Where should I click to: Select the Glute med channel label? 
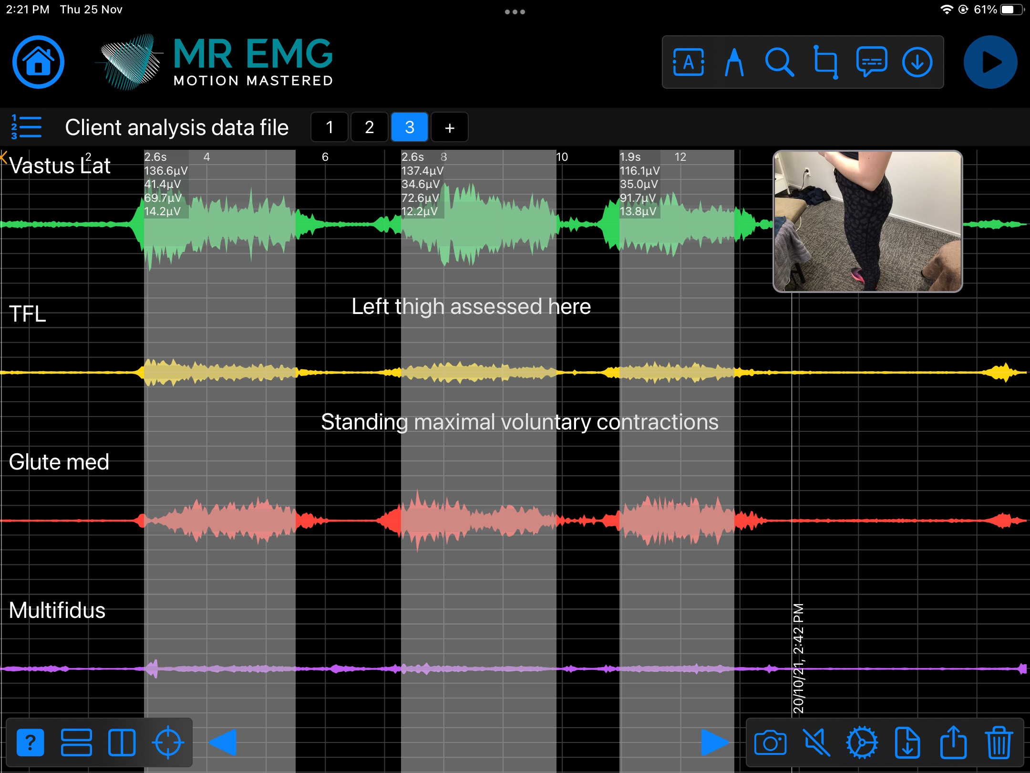coord(59,462)
